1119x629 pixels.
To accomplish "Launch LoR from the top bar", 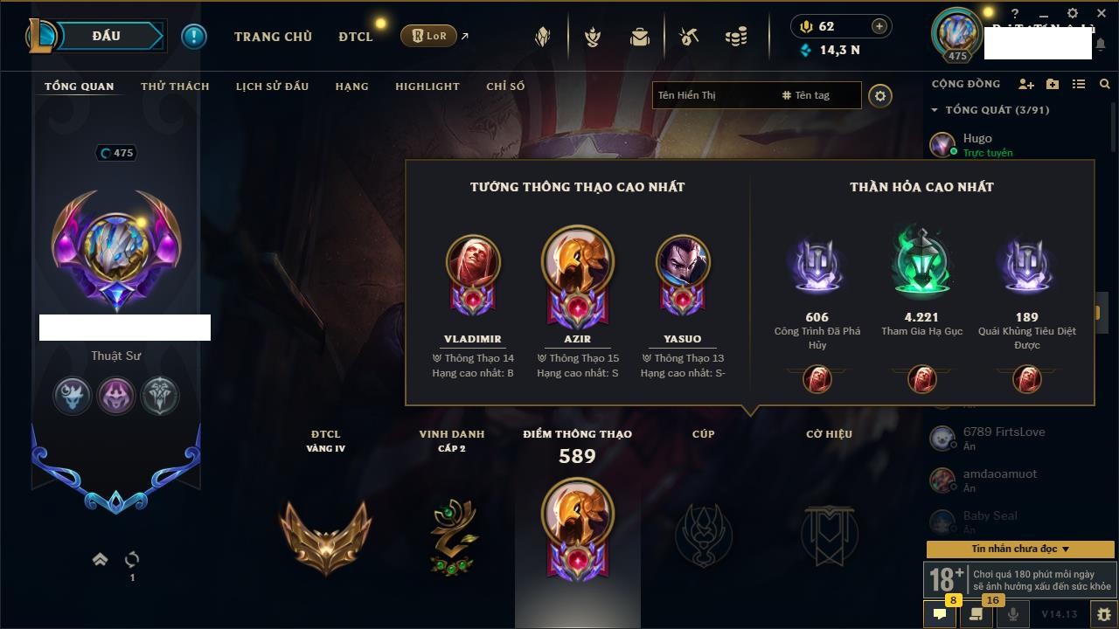I will 428,36.
